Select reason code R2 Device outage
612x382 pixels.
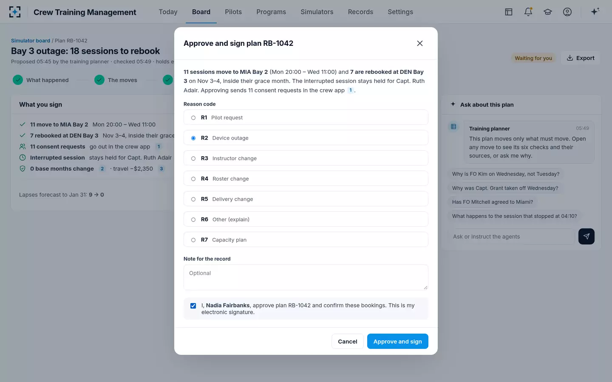[x=306, y=138]
